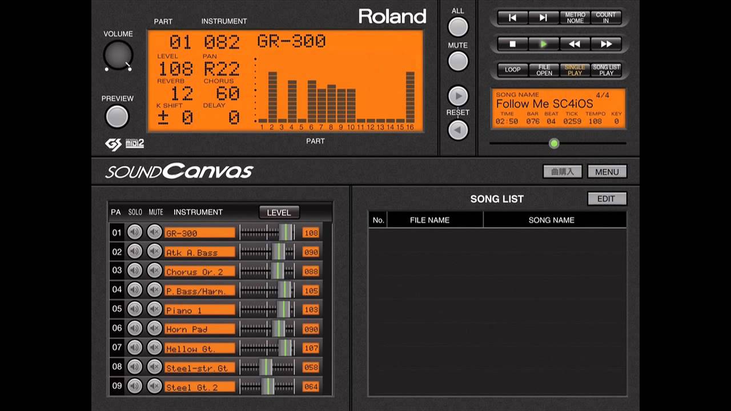Image resolution: width=731 pixels, height=411 pixels.
Task: Enable Loop playback
Action: tap(512, 70)
